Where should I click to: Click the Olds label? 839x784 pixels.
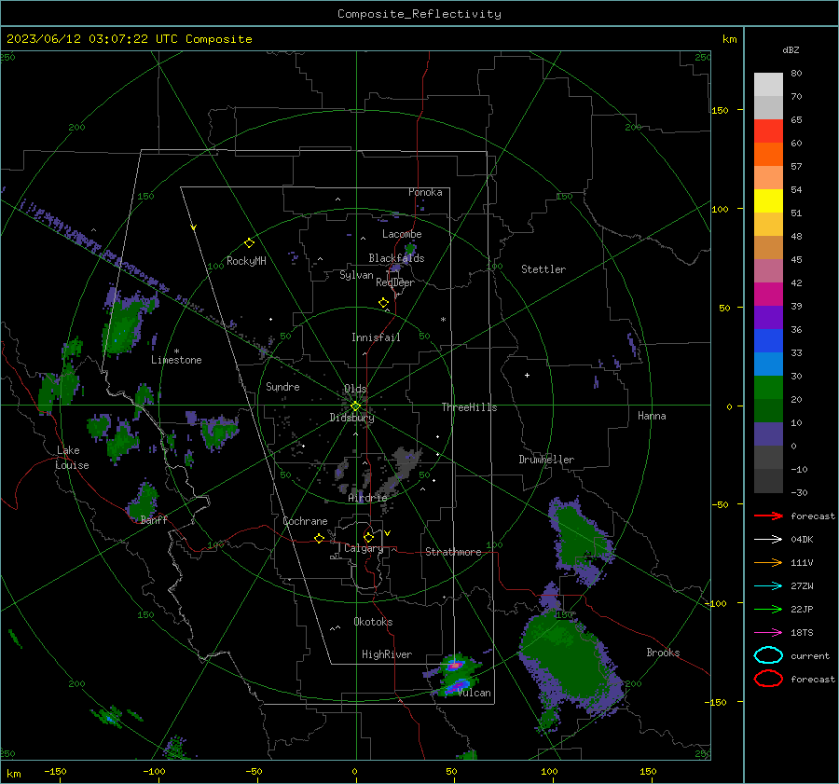[x=355, y=389]
